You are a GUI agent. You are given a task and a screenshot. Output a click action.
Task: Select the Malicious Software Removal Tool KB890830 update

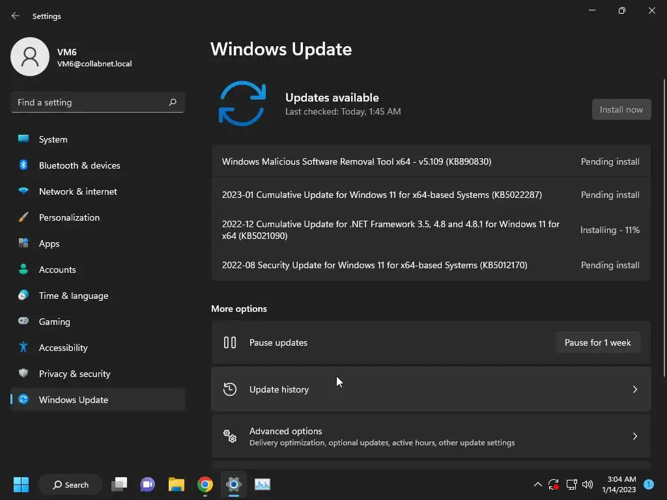[431, 161]
